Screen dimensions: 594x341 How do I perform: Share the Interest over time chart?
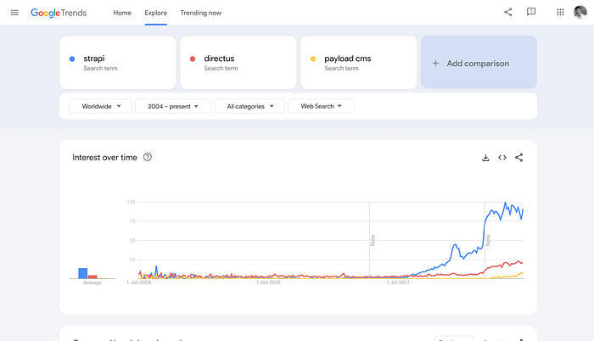point(519,157)
